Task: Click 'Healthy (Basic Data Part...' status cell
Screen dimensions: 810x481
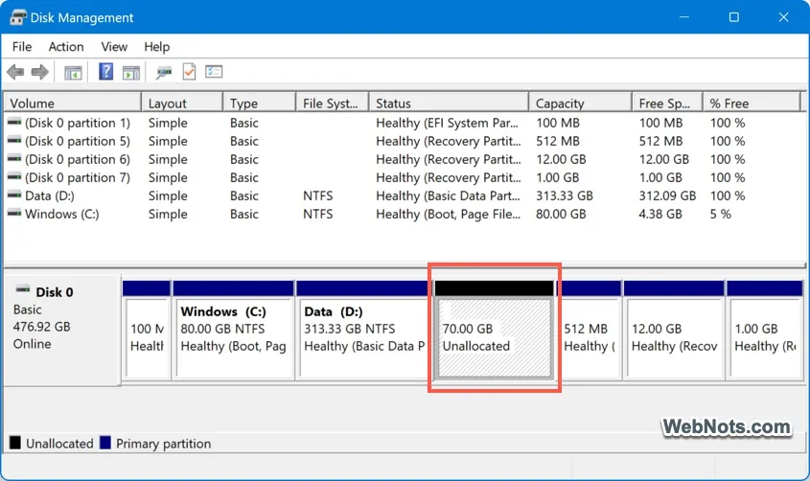Action: click(448, 195)
